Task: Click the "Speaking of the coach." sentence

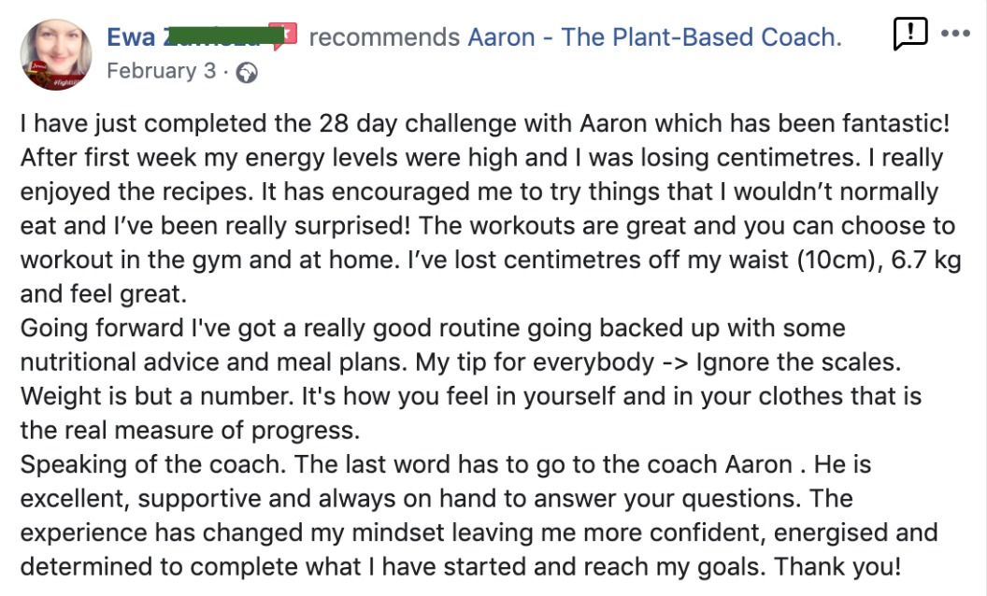Action: pyautogui.click(x=153, y=464)
